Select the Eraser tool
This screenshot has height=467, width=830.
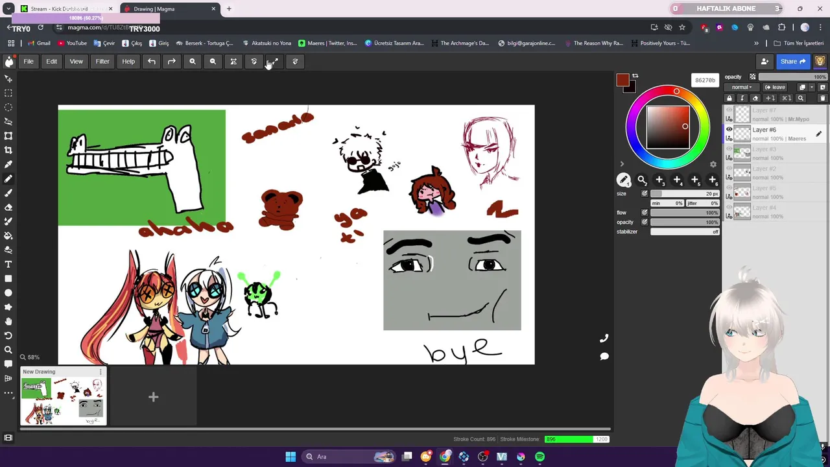[x=8, y=208]
